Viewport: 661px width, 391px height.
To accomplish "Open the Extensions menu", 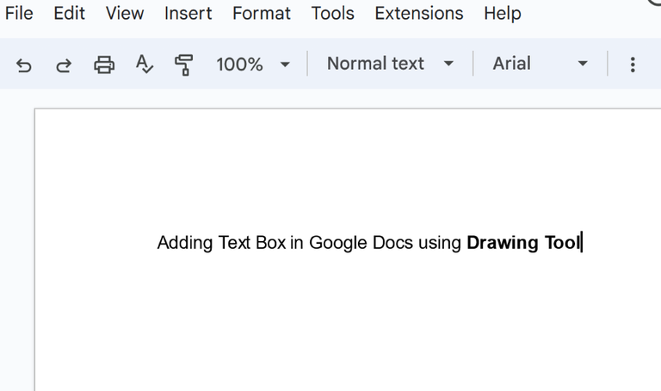I will click(x=418, y=14).
